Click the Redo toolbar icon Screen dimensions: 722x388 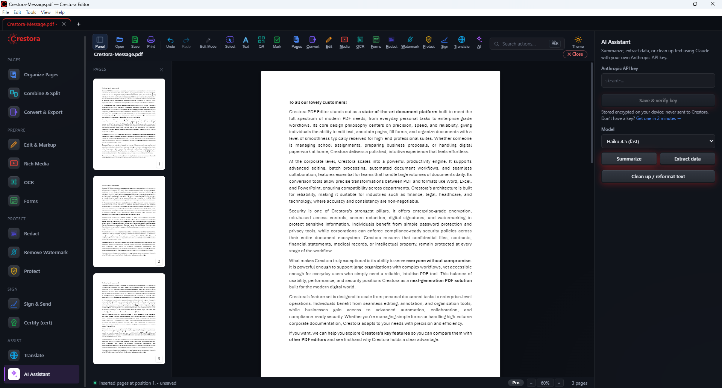pyautogui.click(x=186, y=42)
